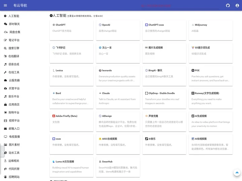Click the 邮箱入口 envelope icon
This screenshot has height=181, width=242.
pos(5,129)
